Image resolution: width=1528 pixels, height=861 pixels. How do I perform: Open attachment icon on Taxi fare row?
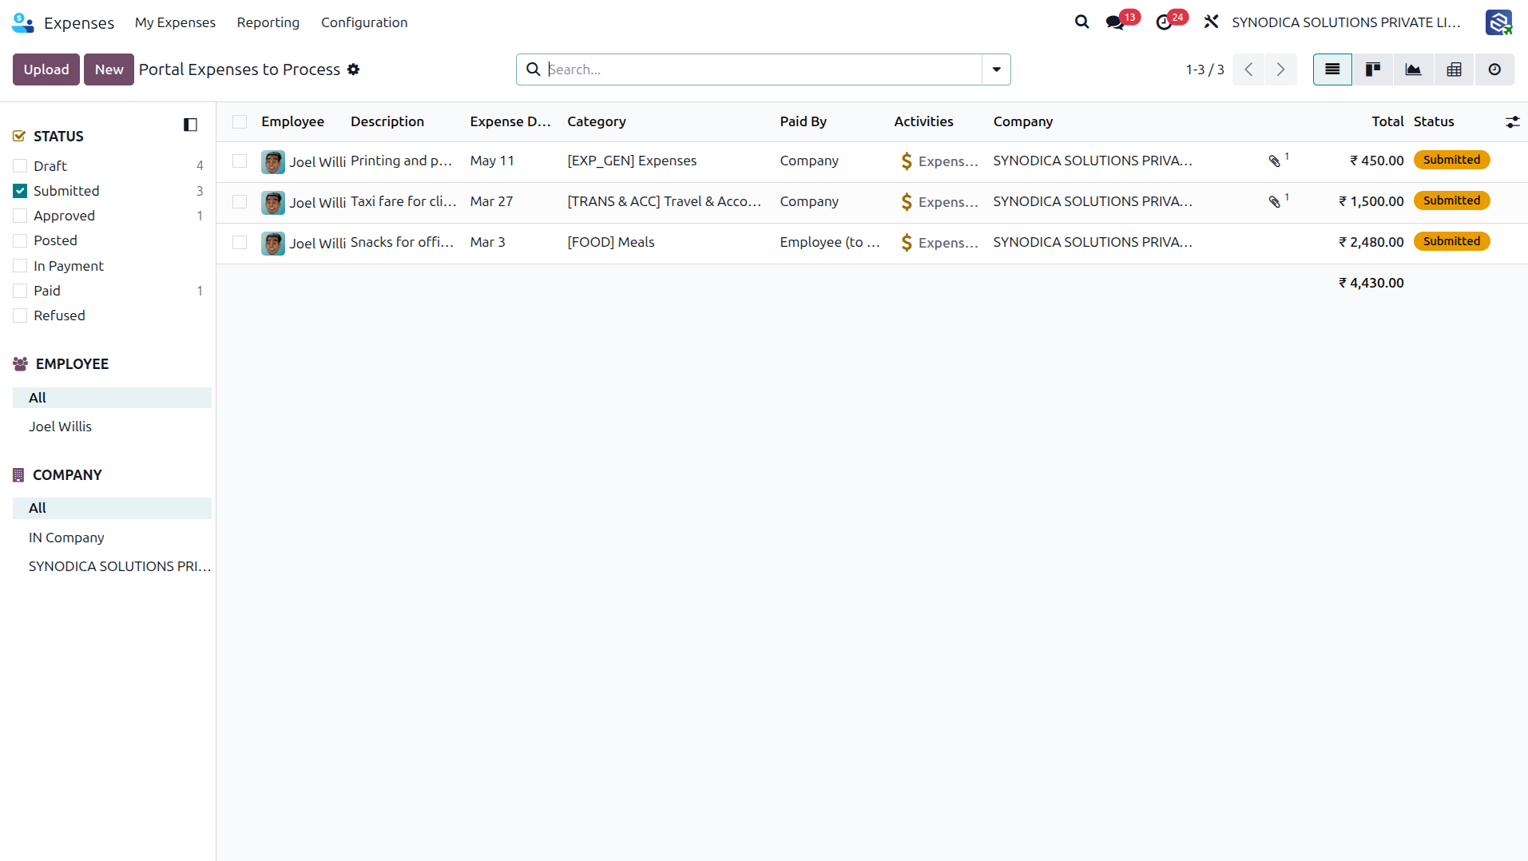tap(1275, 202)
